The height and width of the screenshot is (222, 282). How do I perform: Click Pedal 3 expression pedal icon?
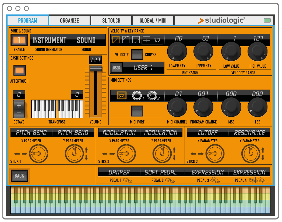coord(215,180)
